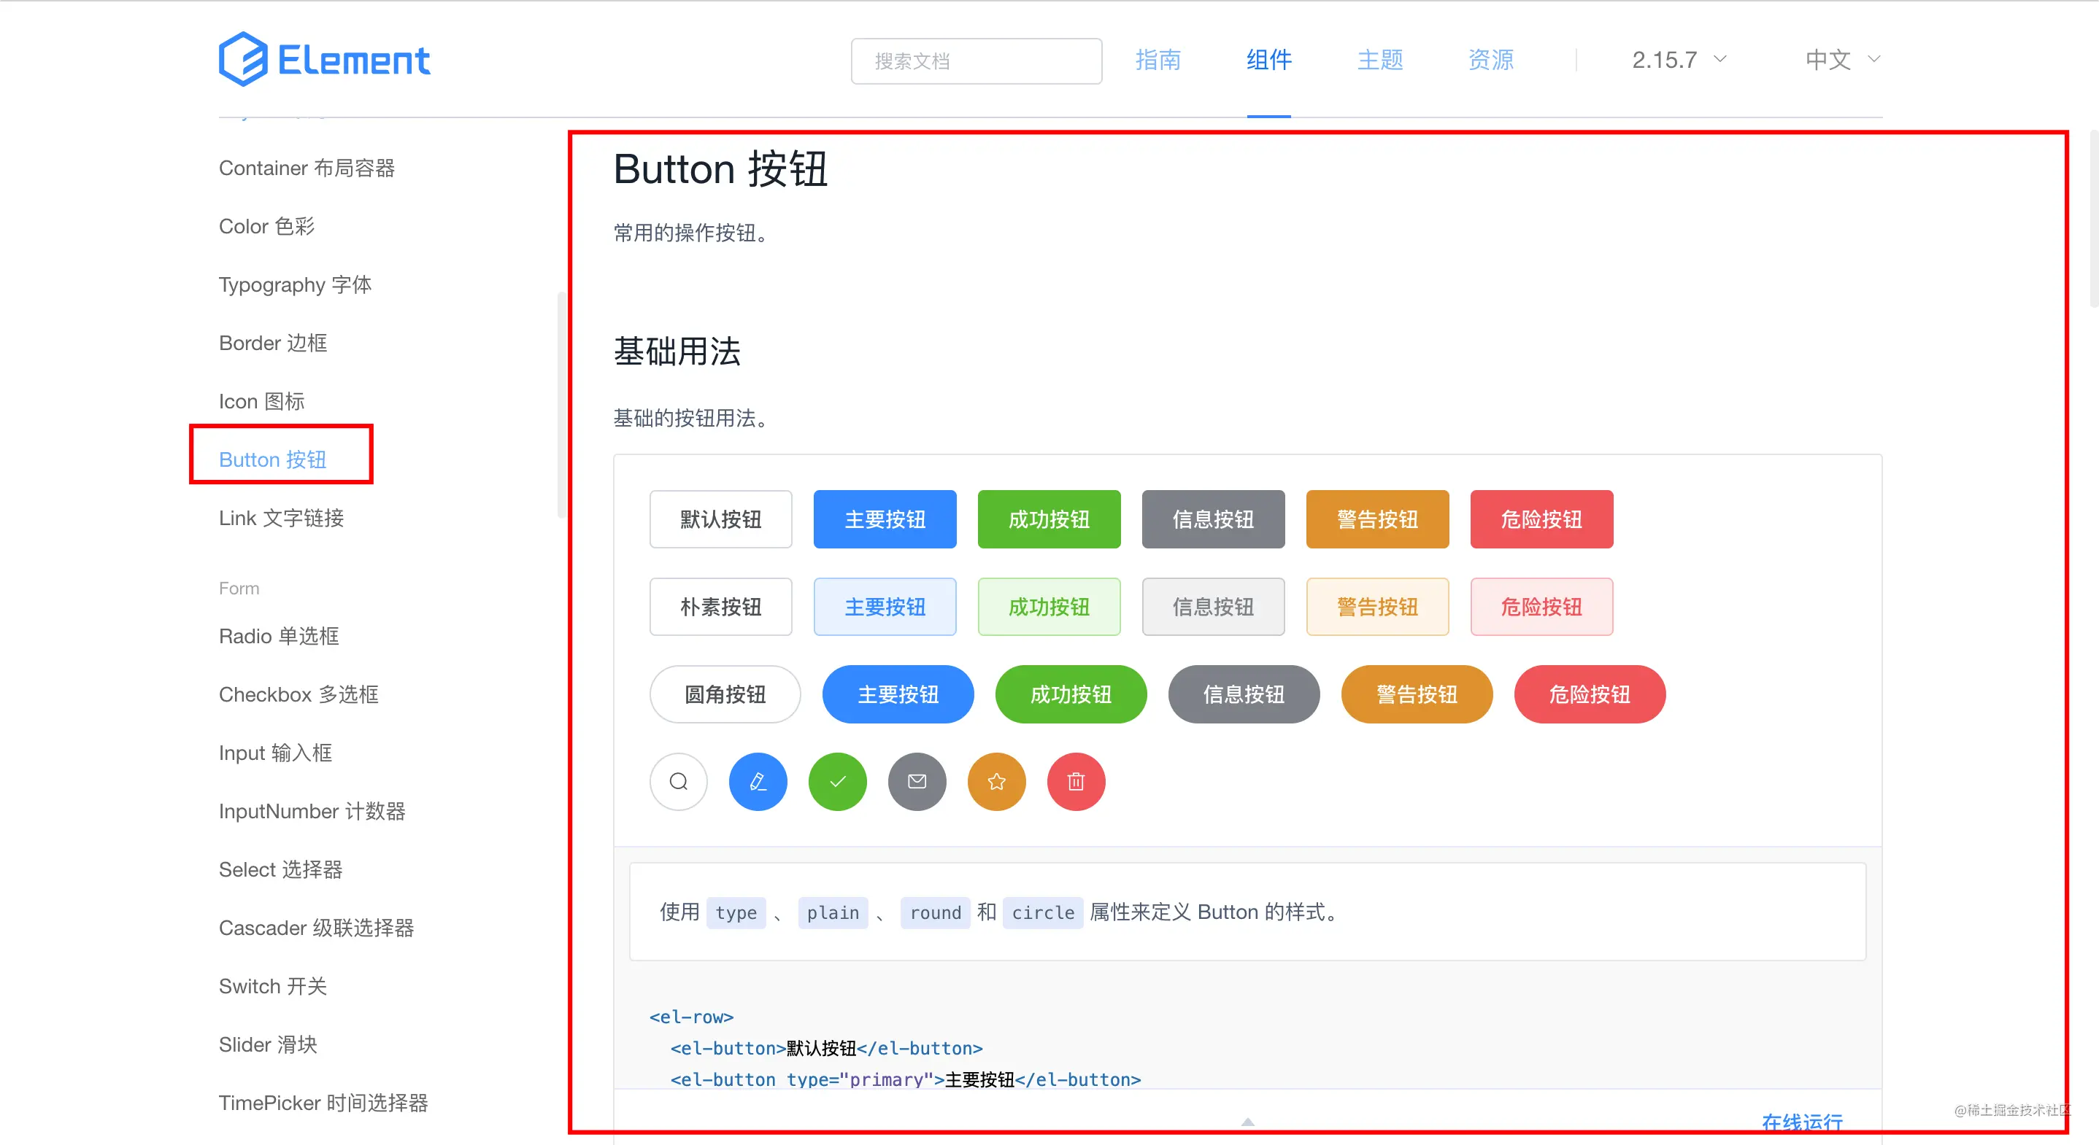This screenshot has height=1145, width=2099.
Task: Switch to the 主题 nav tab
Action: click(x=1379, y=60)
